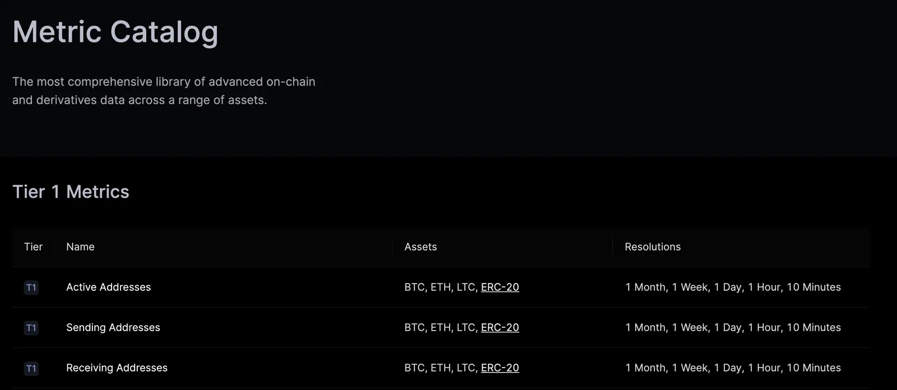Click the Tier column header
Viewport: 897px width, 390px height.
point(33,247)
